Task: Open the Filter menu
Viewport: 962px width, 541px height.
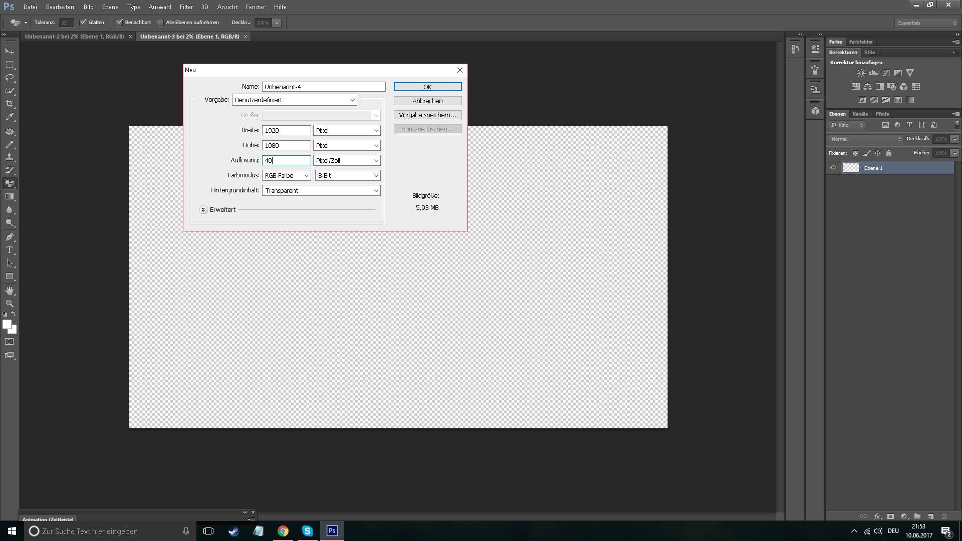Action: (x=186, y=7)
